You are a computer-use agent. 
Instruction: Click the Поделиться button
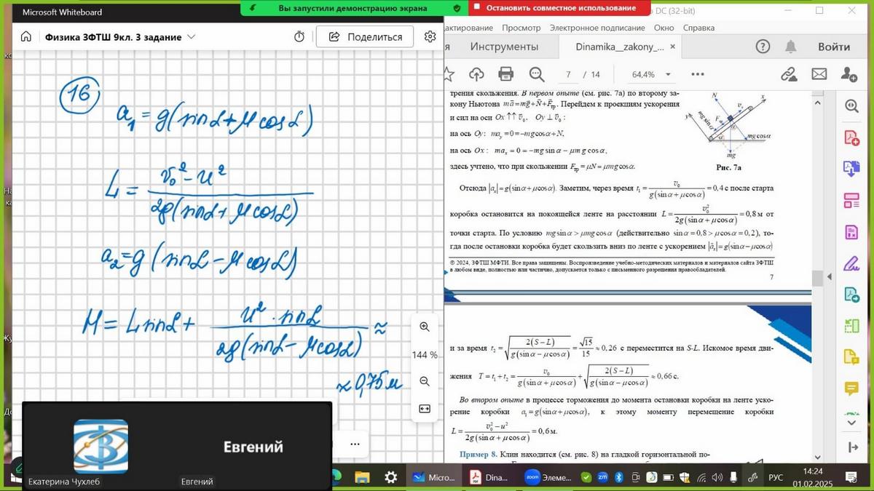[x=366, y=37]
